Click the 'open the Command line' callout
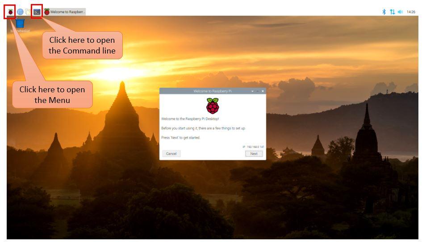 tap(82, 45)
